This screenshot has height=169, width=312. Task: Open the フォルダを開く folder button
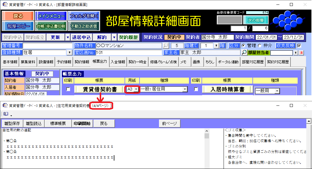pos(84,16)
